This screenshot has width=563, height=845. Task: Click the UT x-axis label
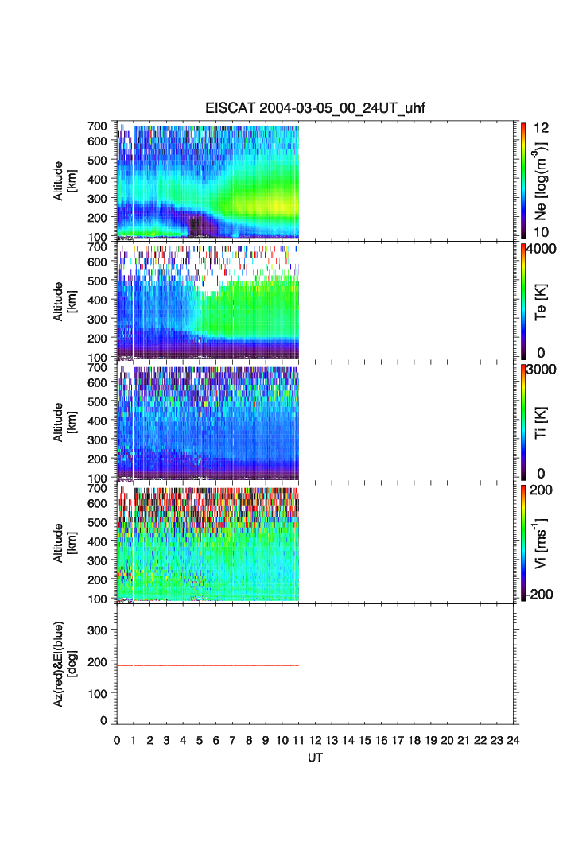[315, 758]
